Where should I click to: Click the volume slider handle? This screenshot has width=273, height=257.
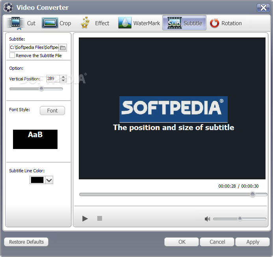[240, 219]
